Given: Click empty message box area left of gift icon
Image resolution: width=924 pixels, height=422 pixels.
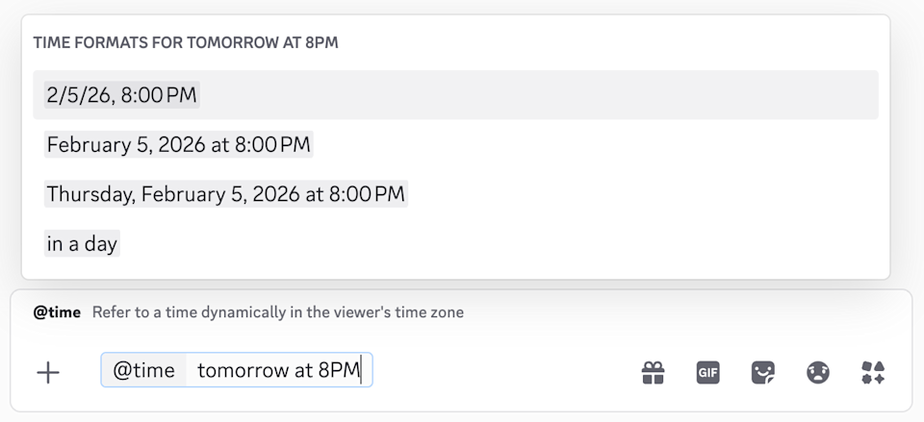Looking at the screenshot, I should click(500, 372).
